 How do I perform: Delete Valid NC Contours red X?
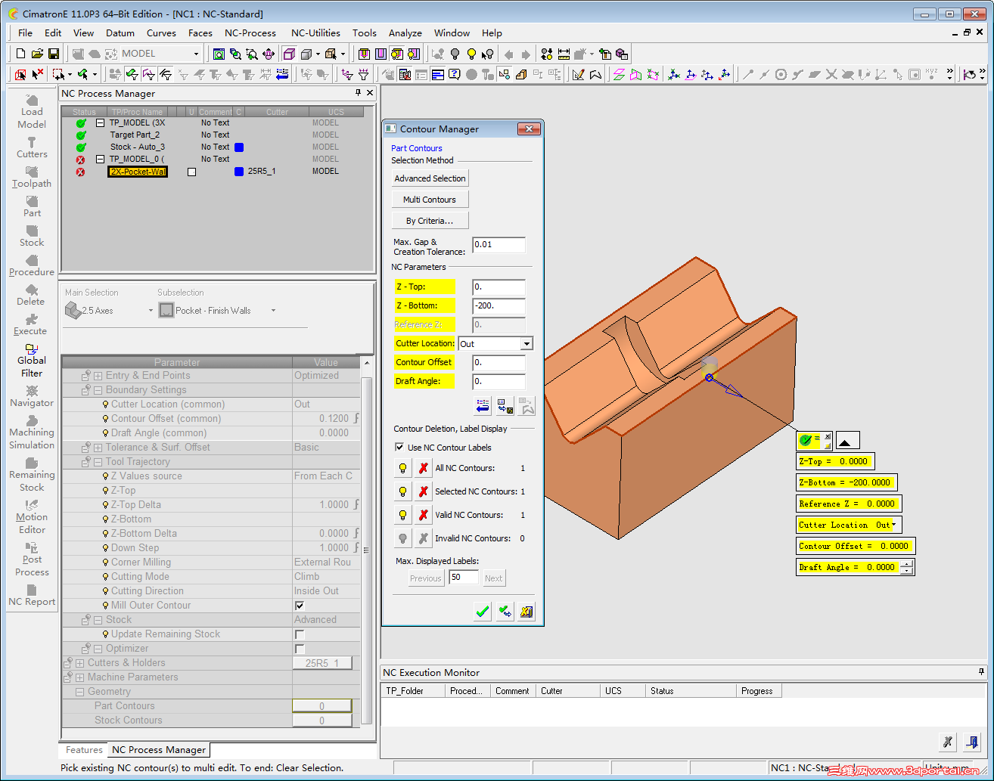424,515
